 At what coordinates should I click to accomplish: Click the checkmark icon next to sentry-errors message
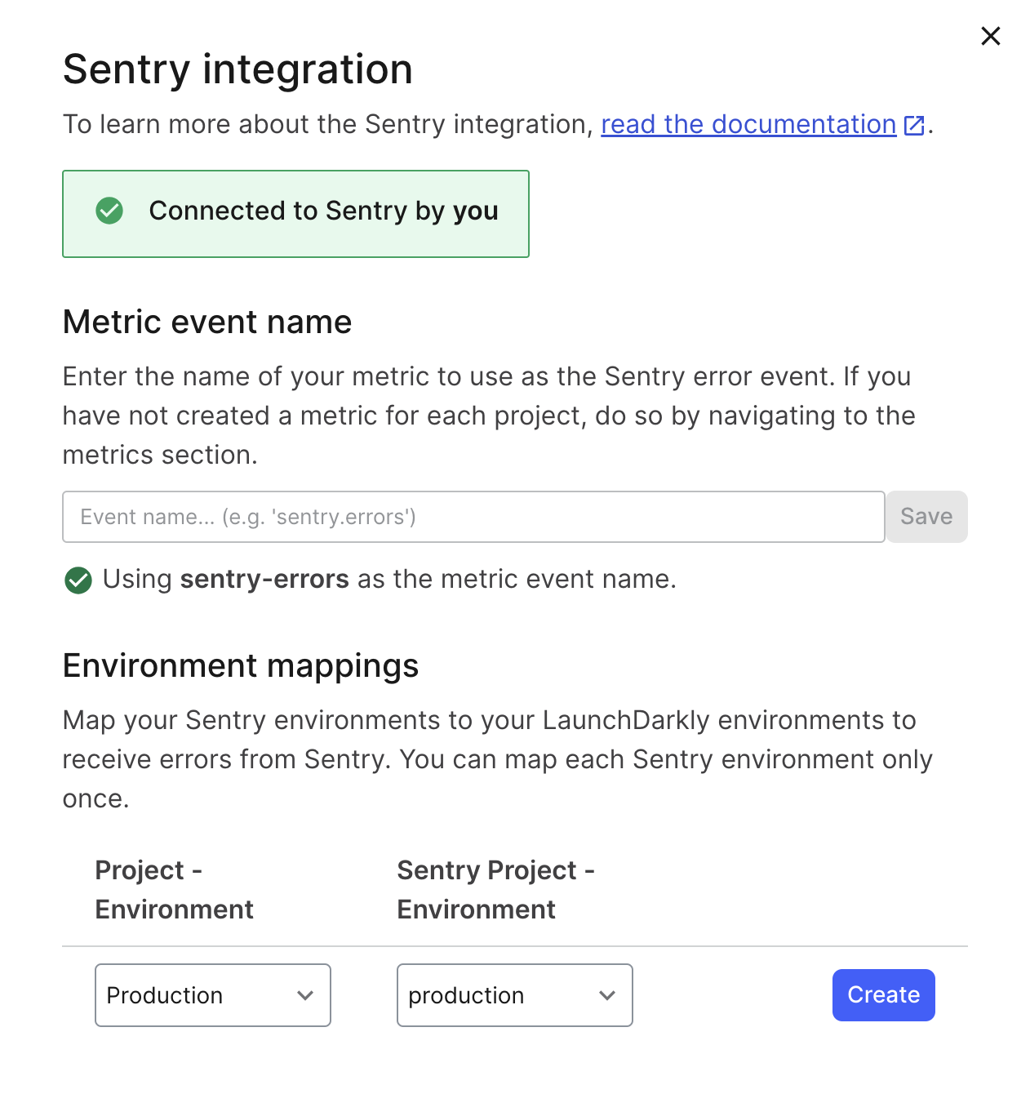pos(78,580)
